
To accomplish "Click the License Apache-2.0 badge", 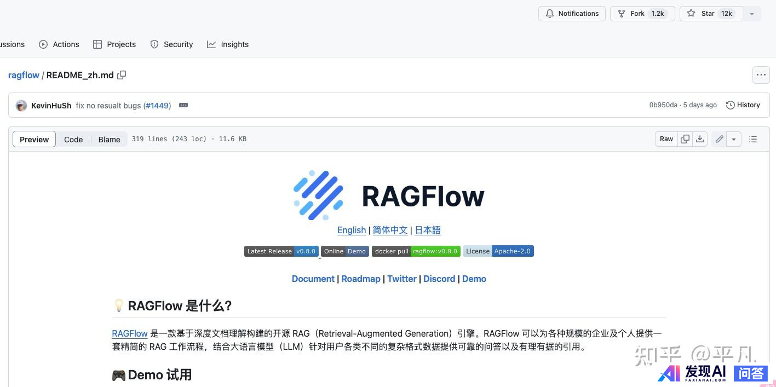I will [498, 251].
